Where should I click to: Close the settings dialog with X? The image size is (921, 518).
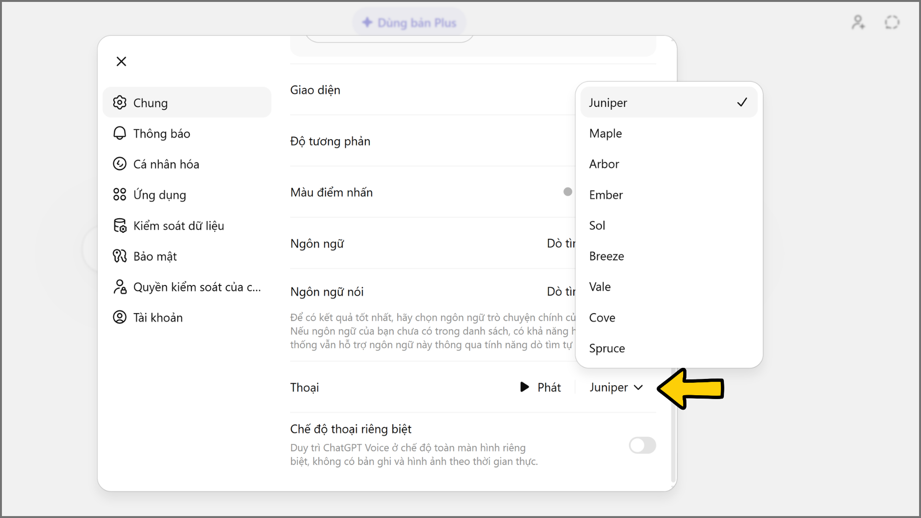(121, 61)
